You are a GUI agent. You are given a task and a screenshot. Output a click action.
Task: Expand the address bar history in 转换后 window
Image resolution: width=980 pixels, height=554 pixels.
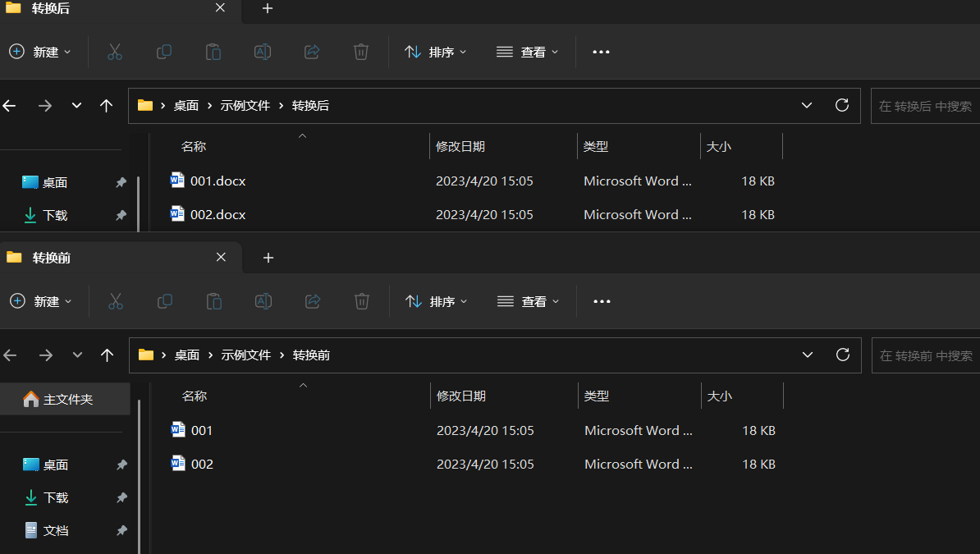(x=807, y=105)
